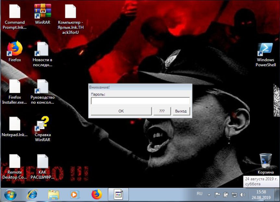
Task: Open the Корзина recycle bin icon
Action: [265, 161]
